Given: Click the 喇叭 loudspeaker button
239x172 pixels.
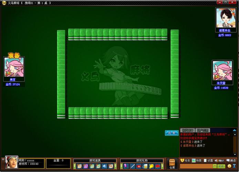Looking at the screenshot, I should (x=219, y=160).
